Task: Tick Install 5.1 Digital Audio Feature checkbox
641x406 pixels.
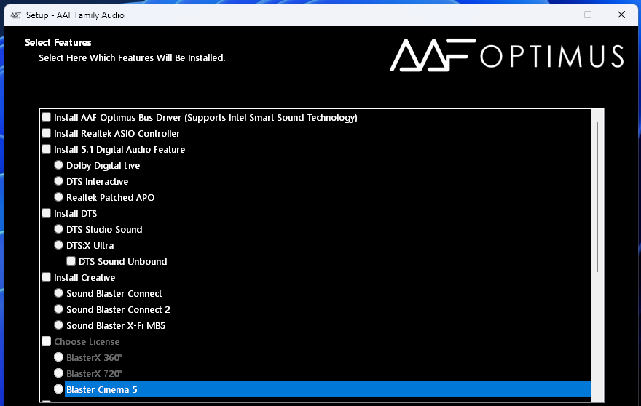Action: coord(46,149)
